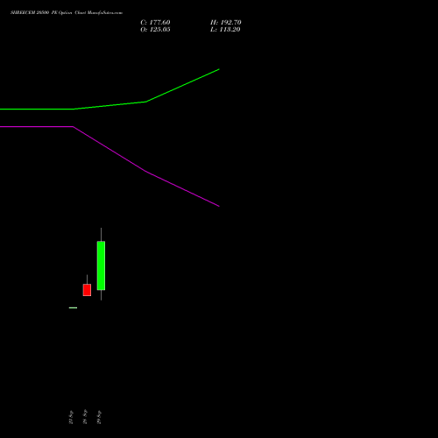This screenshot has width=438, height=438.
Task: Select the open value O: 125.05
Action: point(155,30)
